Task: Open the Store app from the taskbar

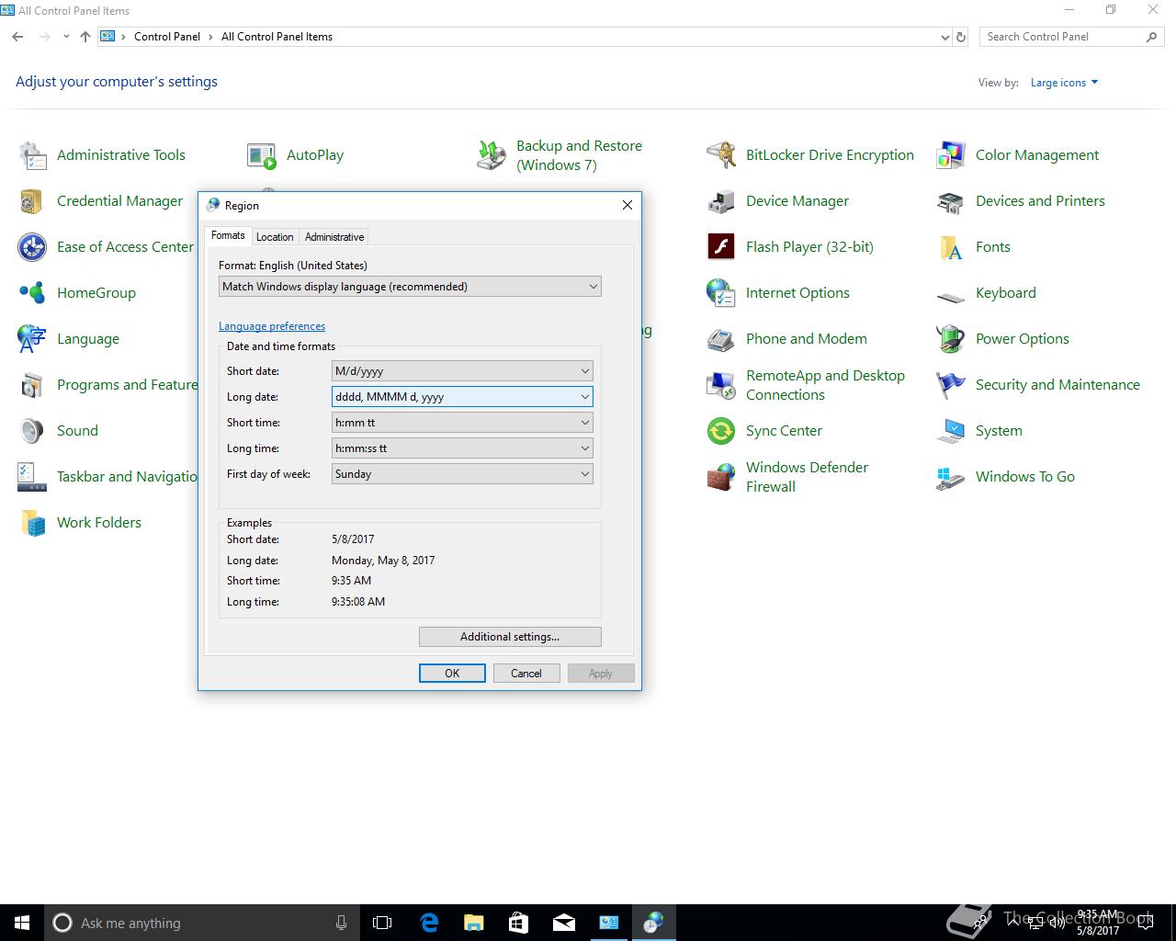Action: tap(518, 923)
